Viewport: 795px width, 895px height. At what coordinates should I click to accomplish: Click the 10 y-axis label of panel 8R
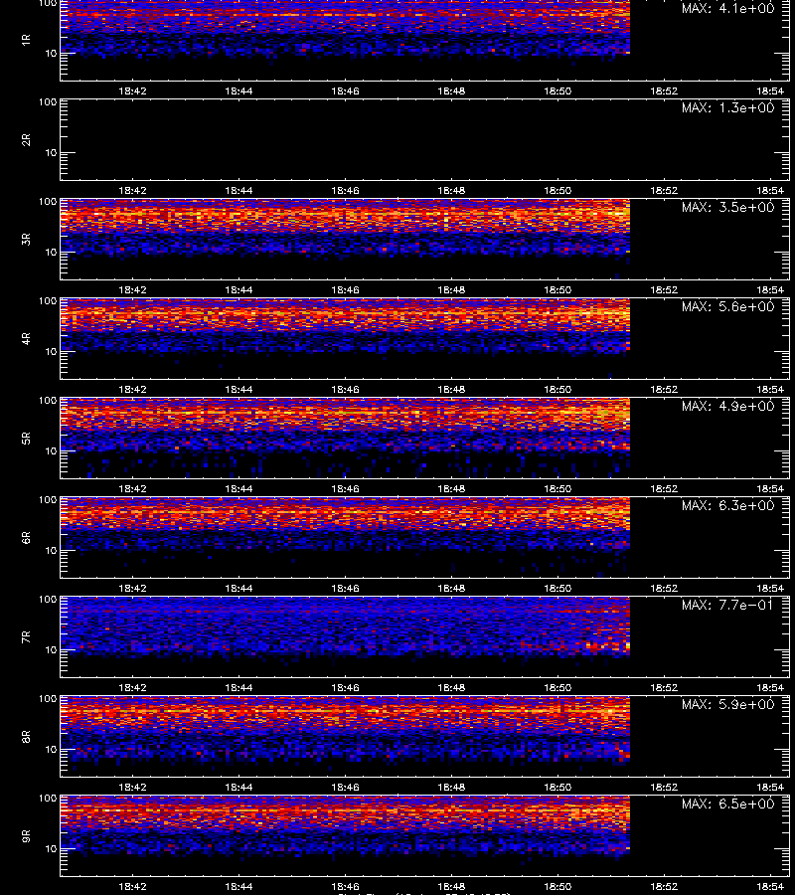(51, 750)
